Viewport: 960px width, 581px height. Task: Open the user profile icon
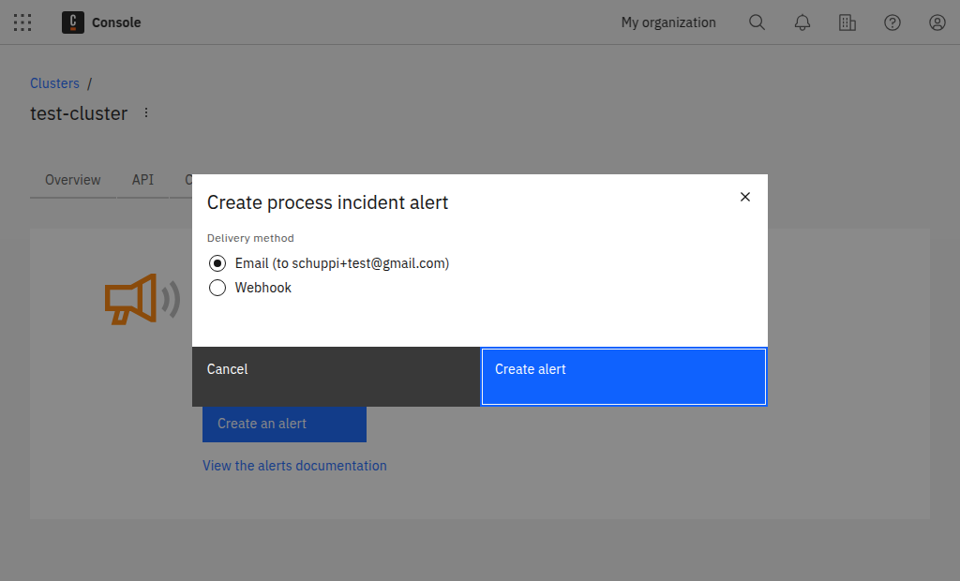937,22
